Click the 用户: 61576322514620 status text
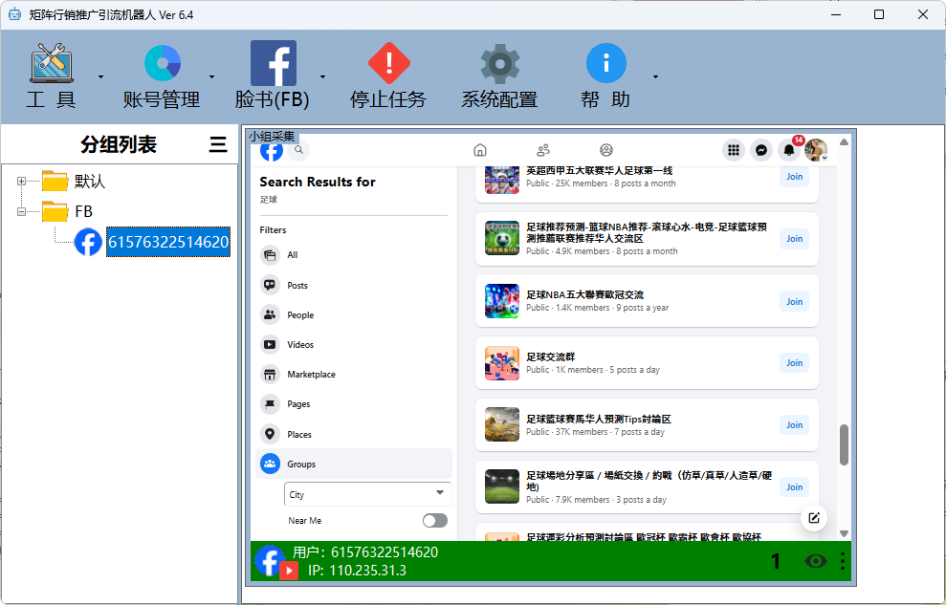The width and height of the screenshot is (946, 605). [365, 552]
